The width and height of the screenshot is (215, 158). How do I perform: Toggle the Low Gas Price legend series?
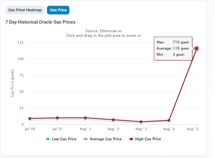tap(61, 139)
